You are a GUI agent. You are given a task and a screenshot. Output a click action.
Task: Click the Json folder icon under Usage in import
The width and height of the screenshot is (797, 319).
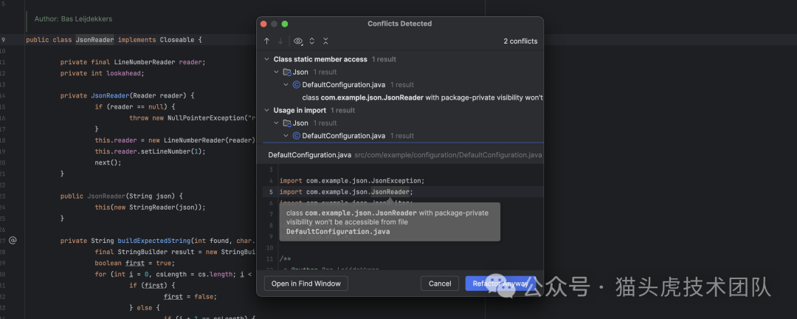pos(286,123)
